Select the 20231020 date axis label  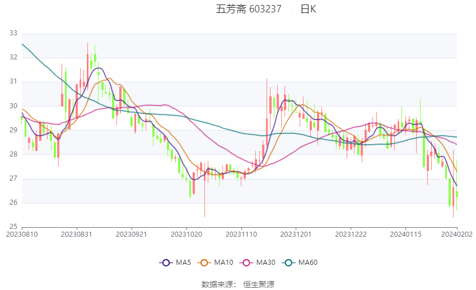186,234
